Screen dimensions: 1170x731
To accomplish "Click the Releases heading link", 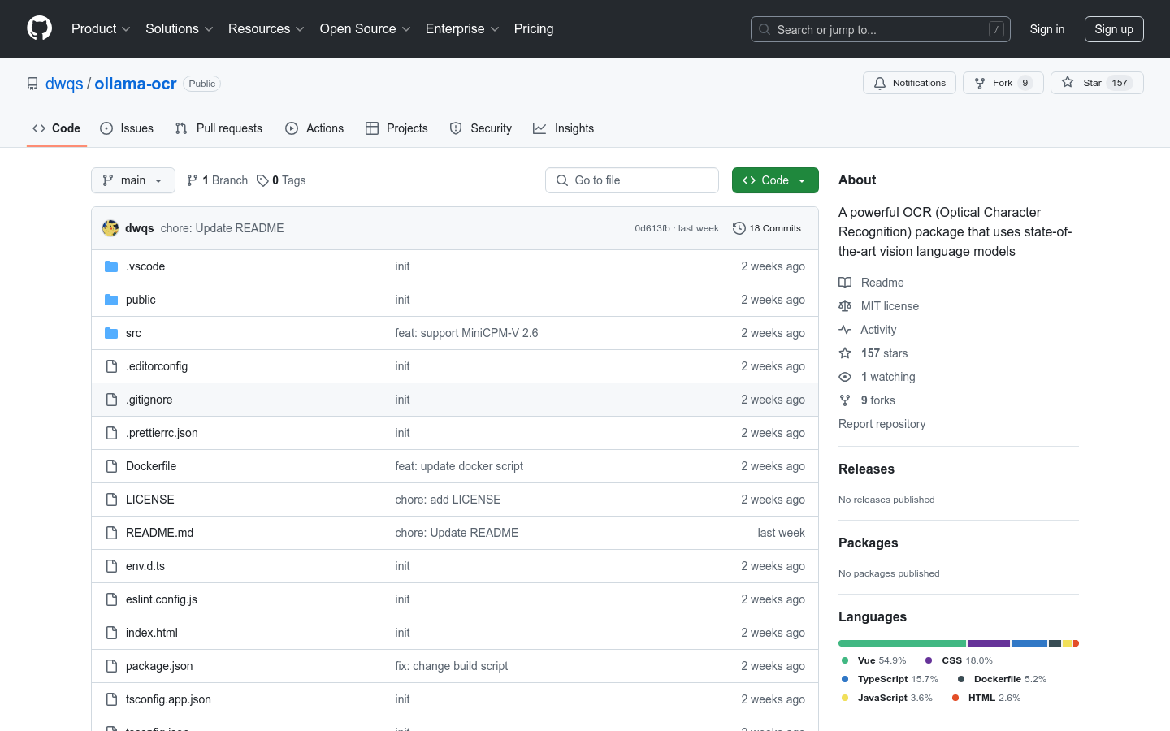I will tap(866, 469).
